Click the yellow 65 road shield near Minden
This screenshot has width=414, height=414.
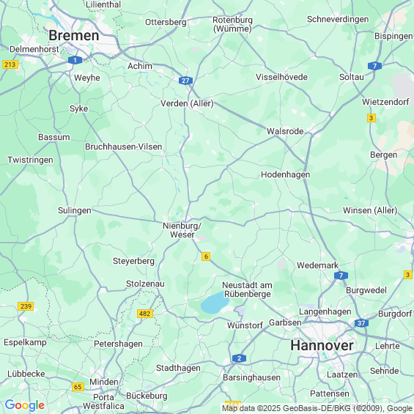click(x=78, y=387)
